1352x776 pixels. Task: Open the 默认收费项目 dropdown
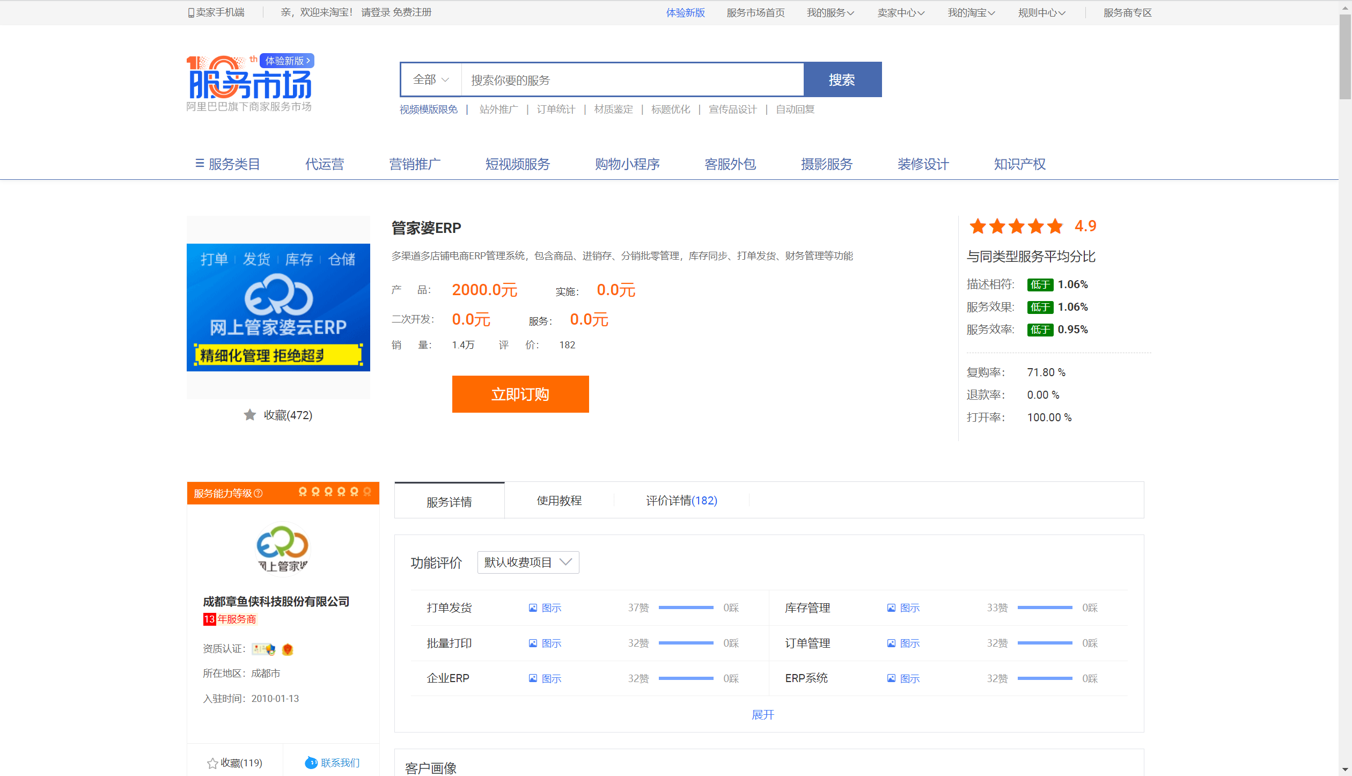click(x=528, y=562)
